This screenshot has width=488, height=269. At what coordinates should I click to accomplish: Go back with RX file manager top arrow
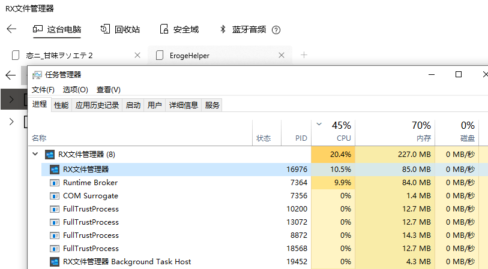tap(11, 29)
